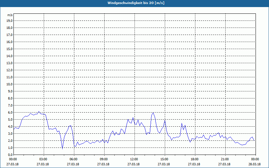This screenshot has height=168, width=269.
Task: Click the 27.03.18 date under 18:00
Action: pyautogui.click(x=194, y=164)
